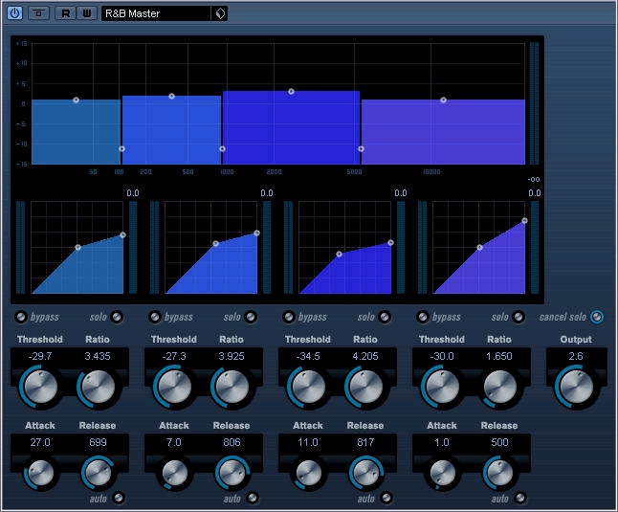618x512 pixels.
Task: Select the 100 Hz band crossover handle
Action: click(121, 148)
